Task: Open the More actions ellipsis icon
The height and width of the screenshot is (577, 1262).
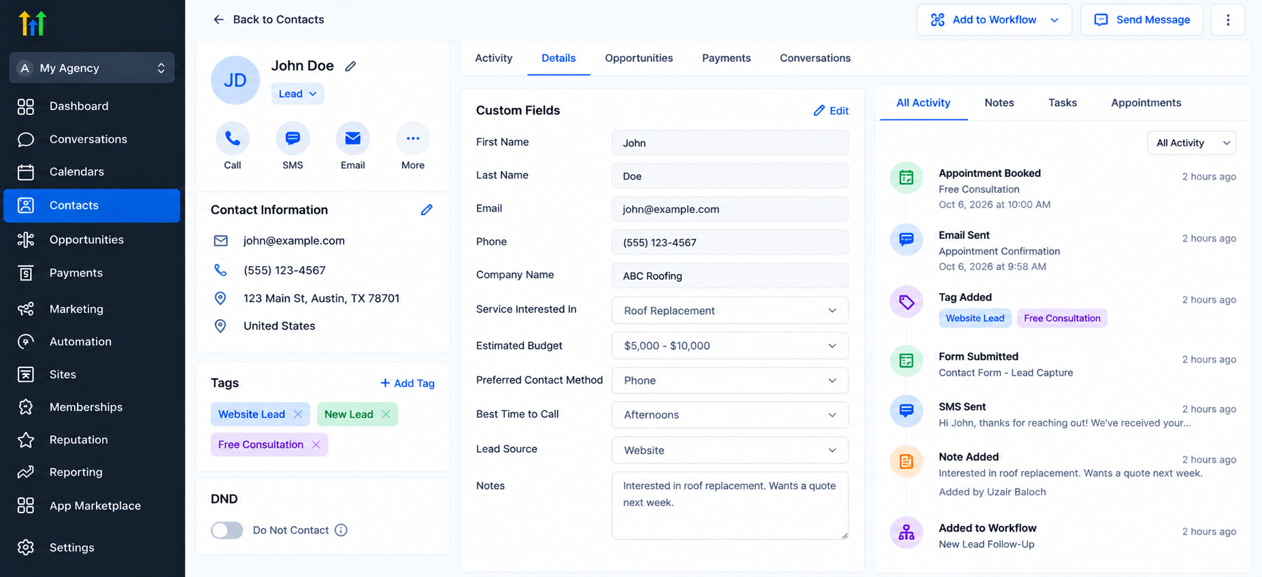Action: tap(413, 139)
